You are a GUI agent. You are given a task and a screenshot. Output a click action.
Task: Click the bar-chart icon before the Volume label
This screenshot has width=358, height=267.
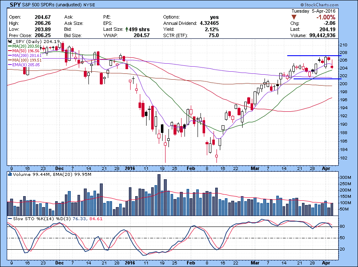tap(10, 175)
